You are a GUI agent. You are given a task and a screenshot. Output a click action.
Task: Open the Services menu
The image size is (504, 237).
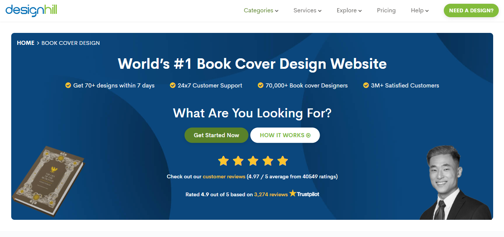307,10
